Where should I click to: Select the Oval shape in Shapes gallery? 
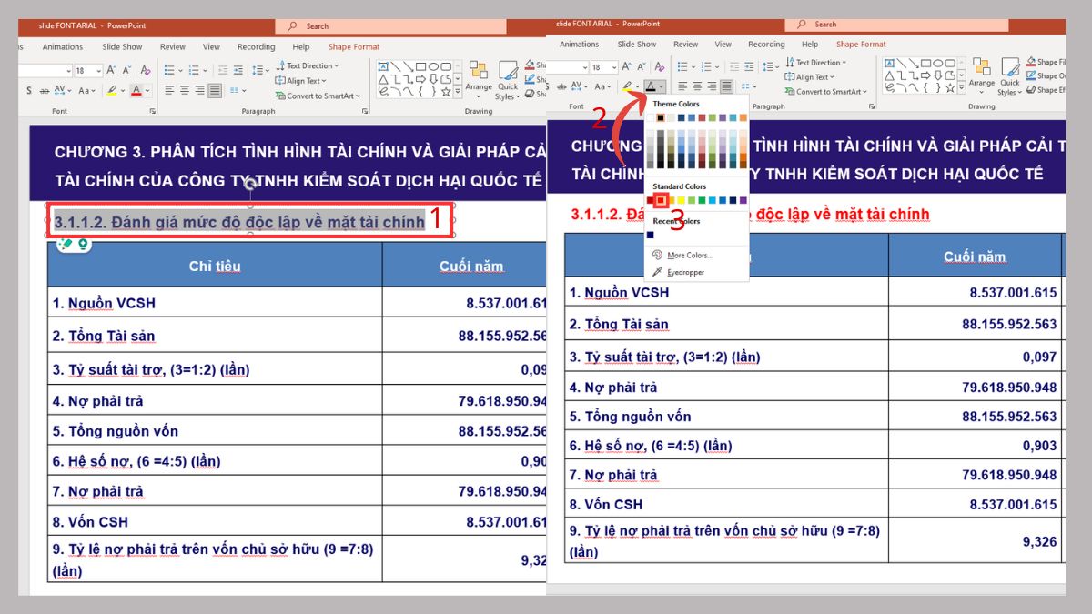pyautogui.click(x=434, y=65)
